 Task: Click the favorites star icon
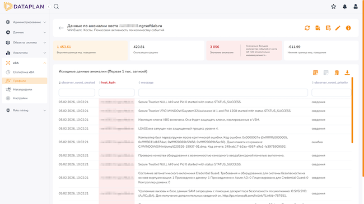[334, 7]
